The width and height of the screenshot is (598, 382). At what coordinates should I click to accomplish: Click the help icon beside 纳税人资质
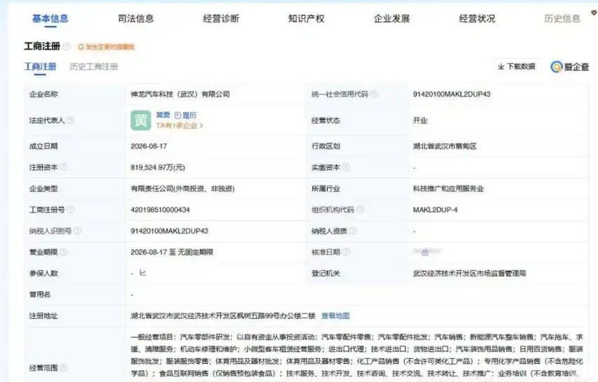353,231
